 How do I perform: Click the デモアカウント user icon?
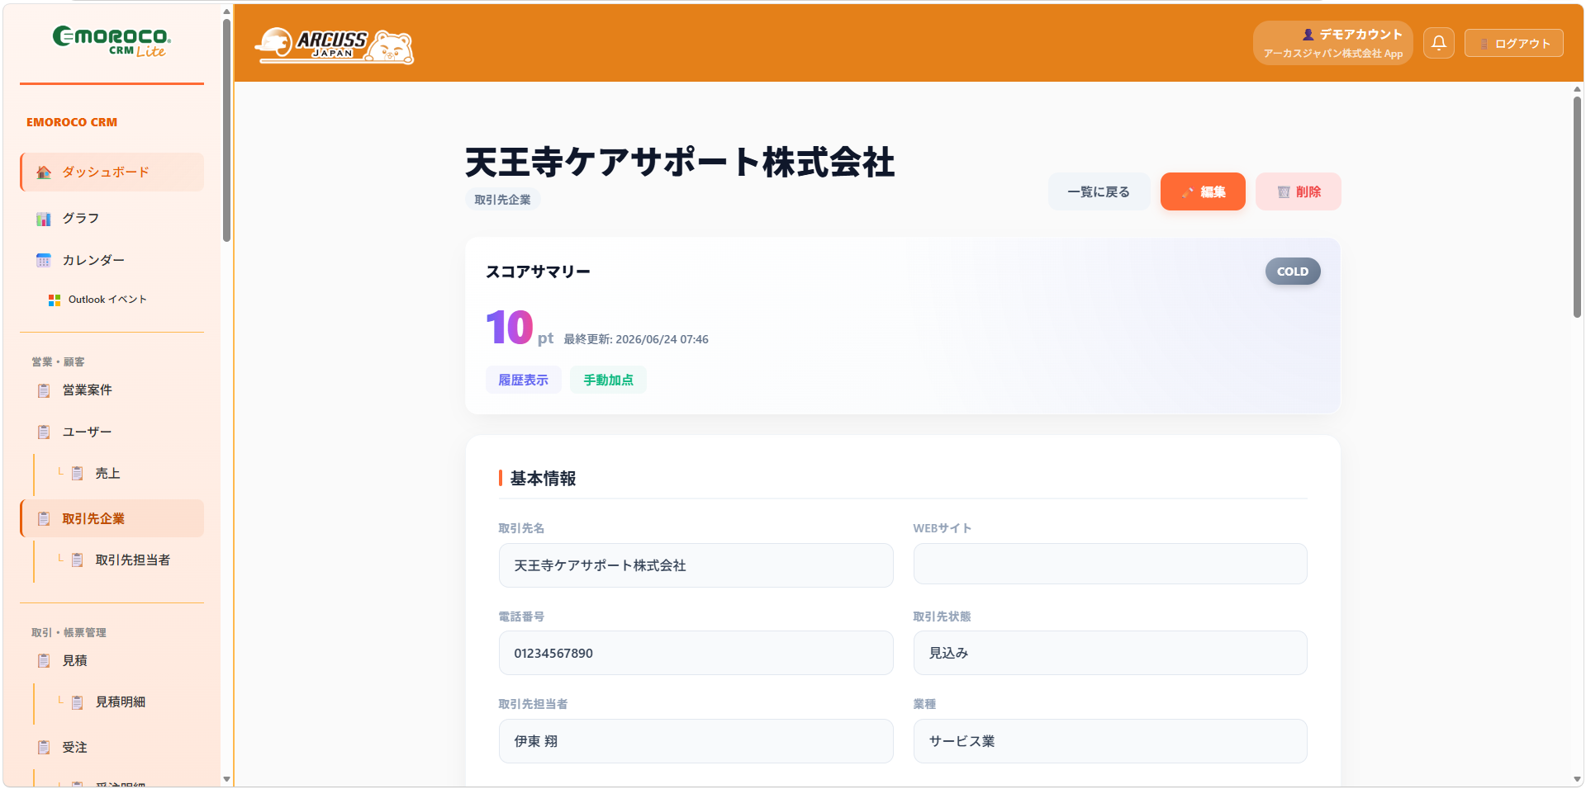[1308, 35]
